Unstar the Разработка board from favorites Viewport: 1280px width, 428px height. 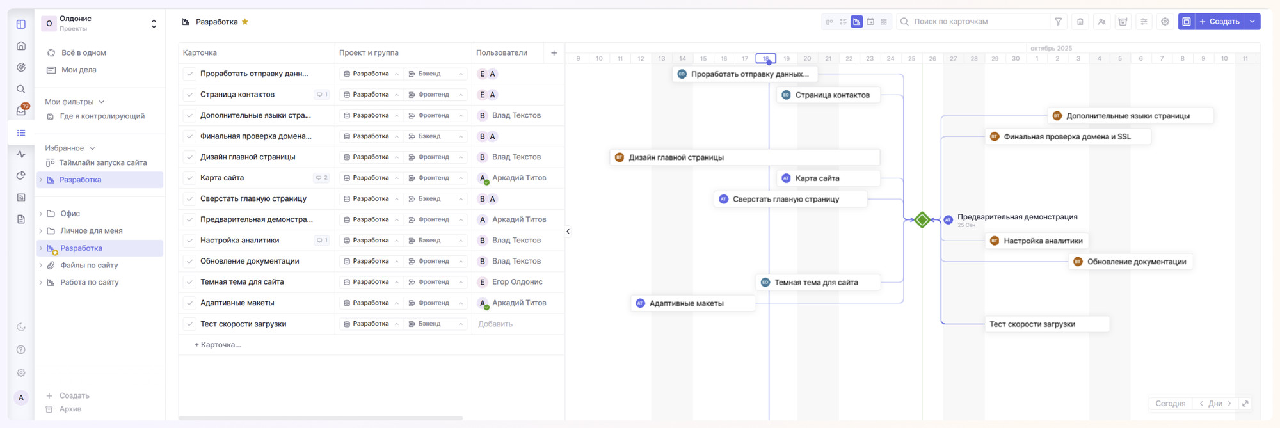click(x=245, y=22)
